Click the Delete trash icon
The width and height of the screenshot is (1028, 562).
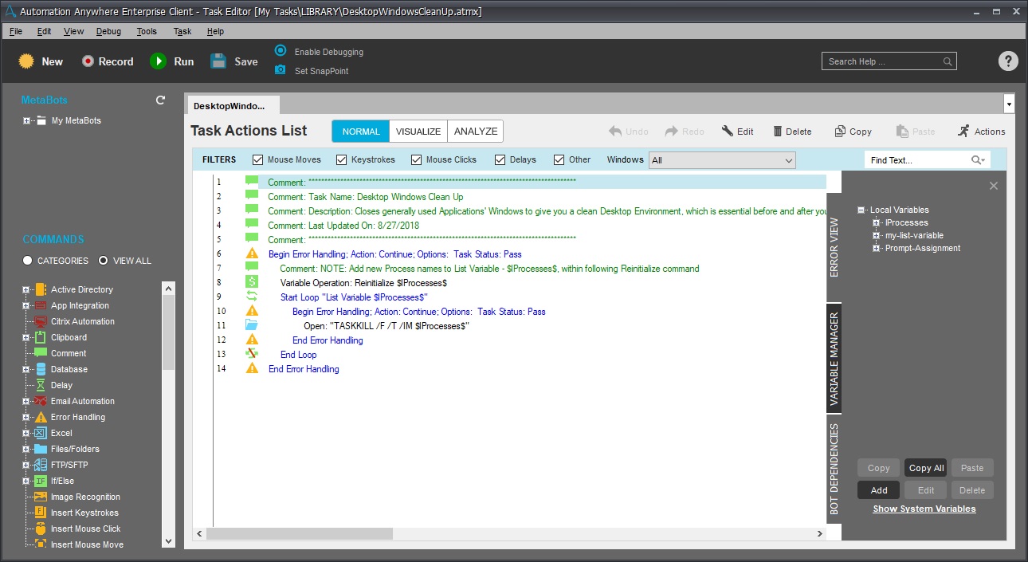(779, 132)
